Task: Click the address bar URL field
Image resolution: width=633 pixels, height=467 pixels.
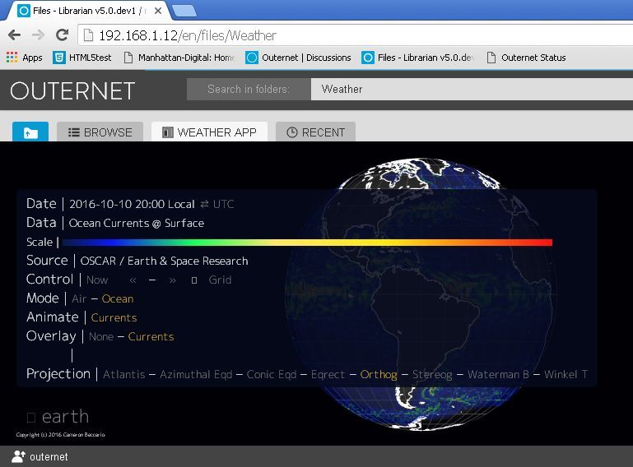Action: tap(356, 35)
